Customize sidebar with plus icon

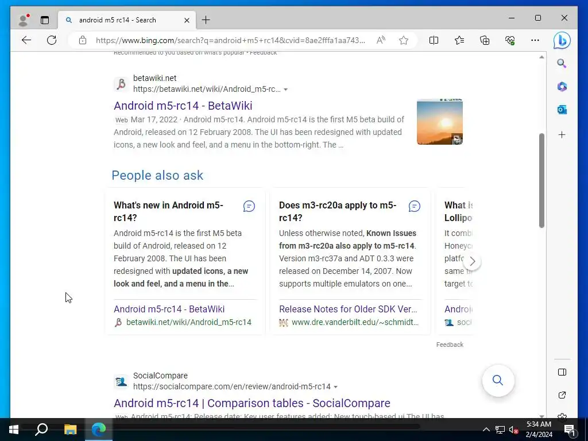(562, 134)
